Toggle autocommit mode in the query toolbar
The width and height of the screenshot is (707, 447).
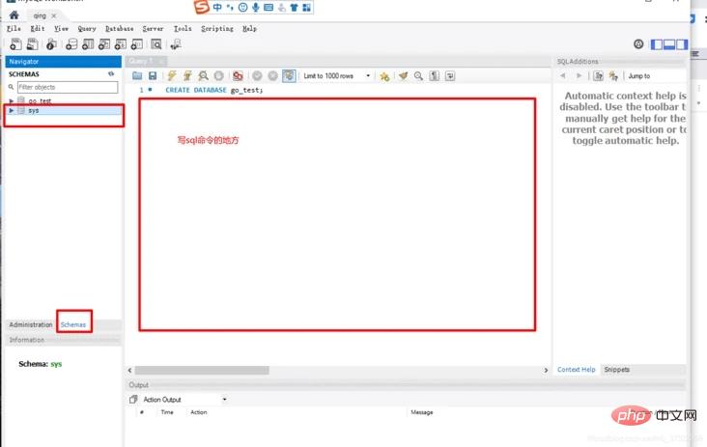[x=289, y=75]
